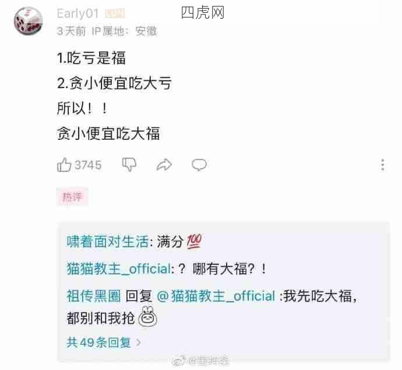
Task: Tap the 3天前 IP属地 timestamp line
Action: pyautogui.click(x=107, y=31)
